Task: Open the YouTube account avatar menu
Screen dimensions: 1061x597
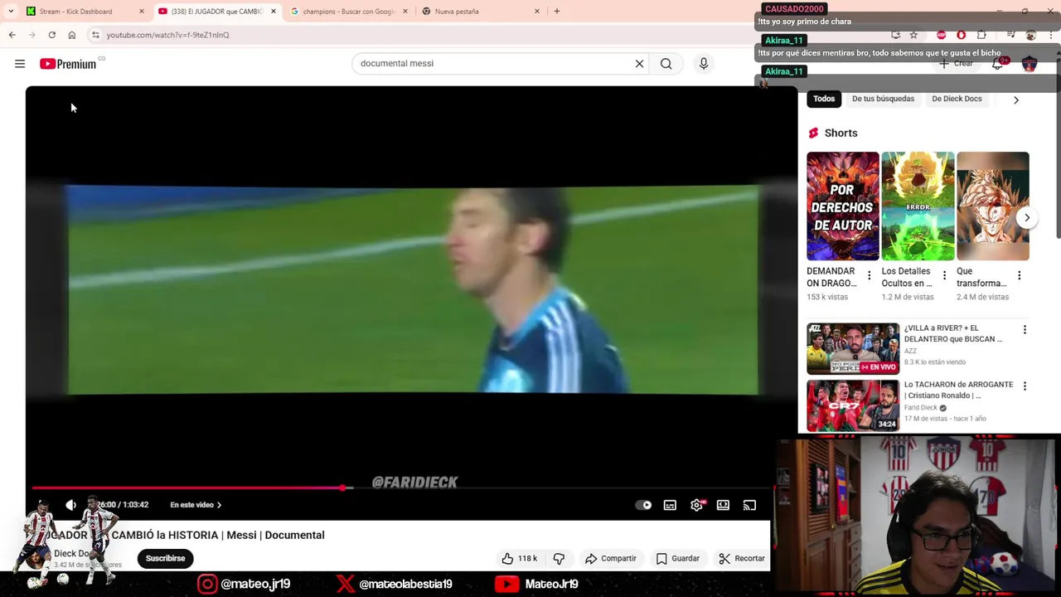Action: (x=1030, y=64)
